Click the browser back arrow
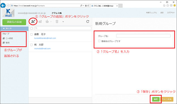This screenshot has height=104, width=177. point(3,5)
